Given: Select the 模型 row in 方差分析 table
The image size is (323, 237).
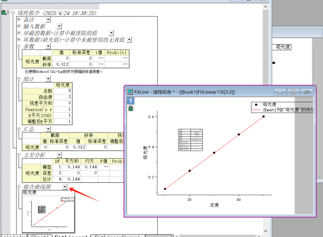Looking at the screenshot, I should click(47, 167).
